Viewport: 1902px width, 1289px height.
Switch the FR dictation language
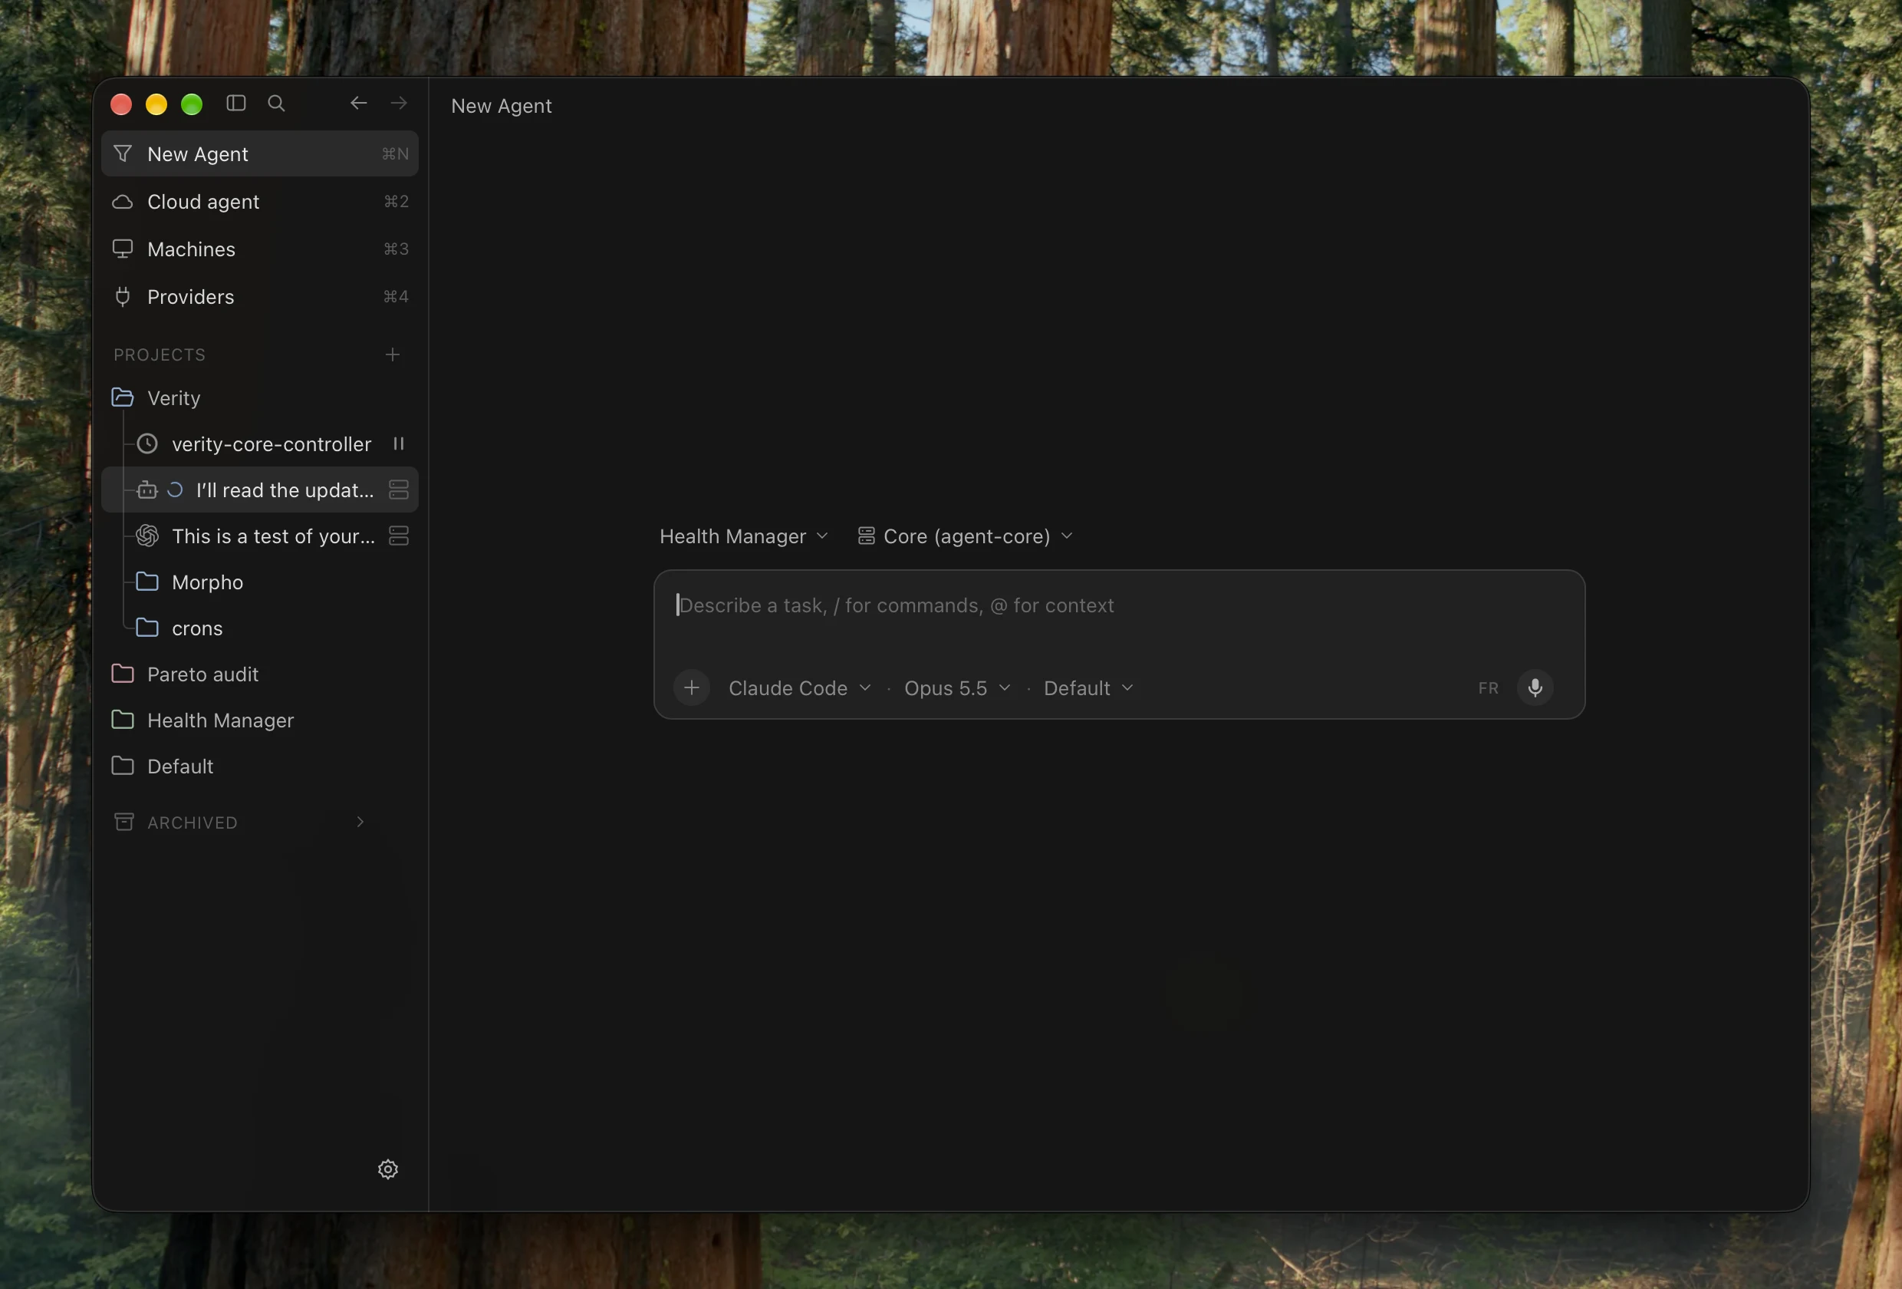click(x=1488, y=688)
